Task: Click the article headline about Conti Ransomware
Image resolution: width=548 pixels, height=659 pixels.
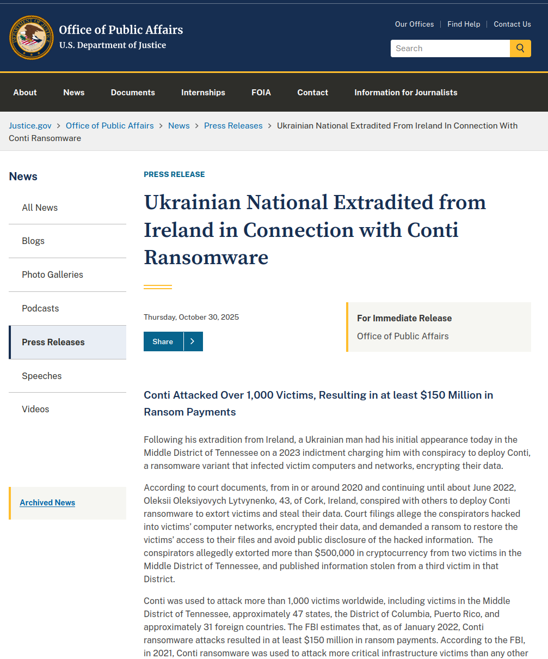Action: 315,229
